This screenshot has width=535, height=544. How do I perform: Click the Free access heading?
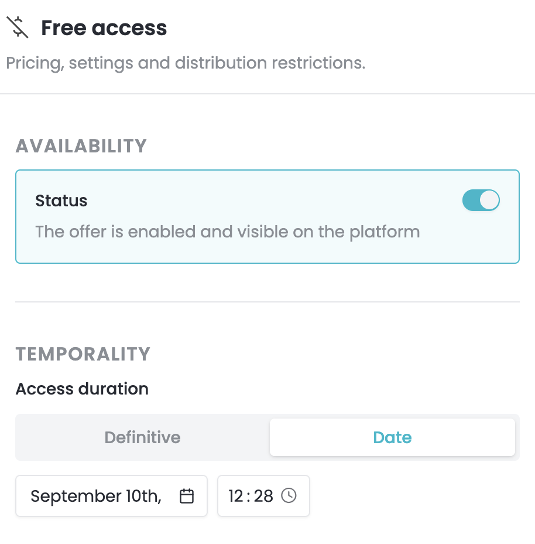point(104,28)
